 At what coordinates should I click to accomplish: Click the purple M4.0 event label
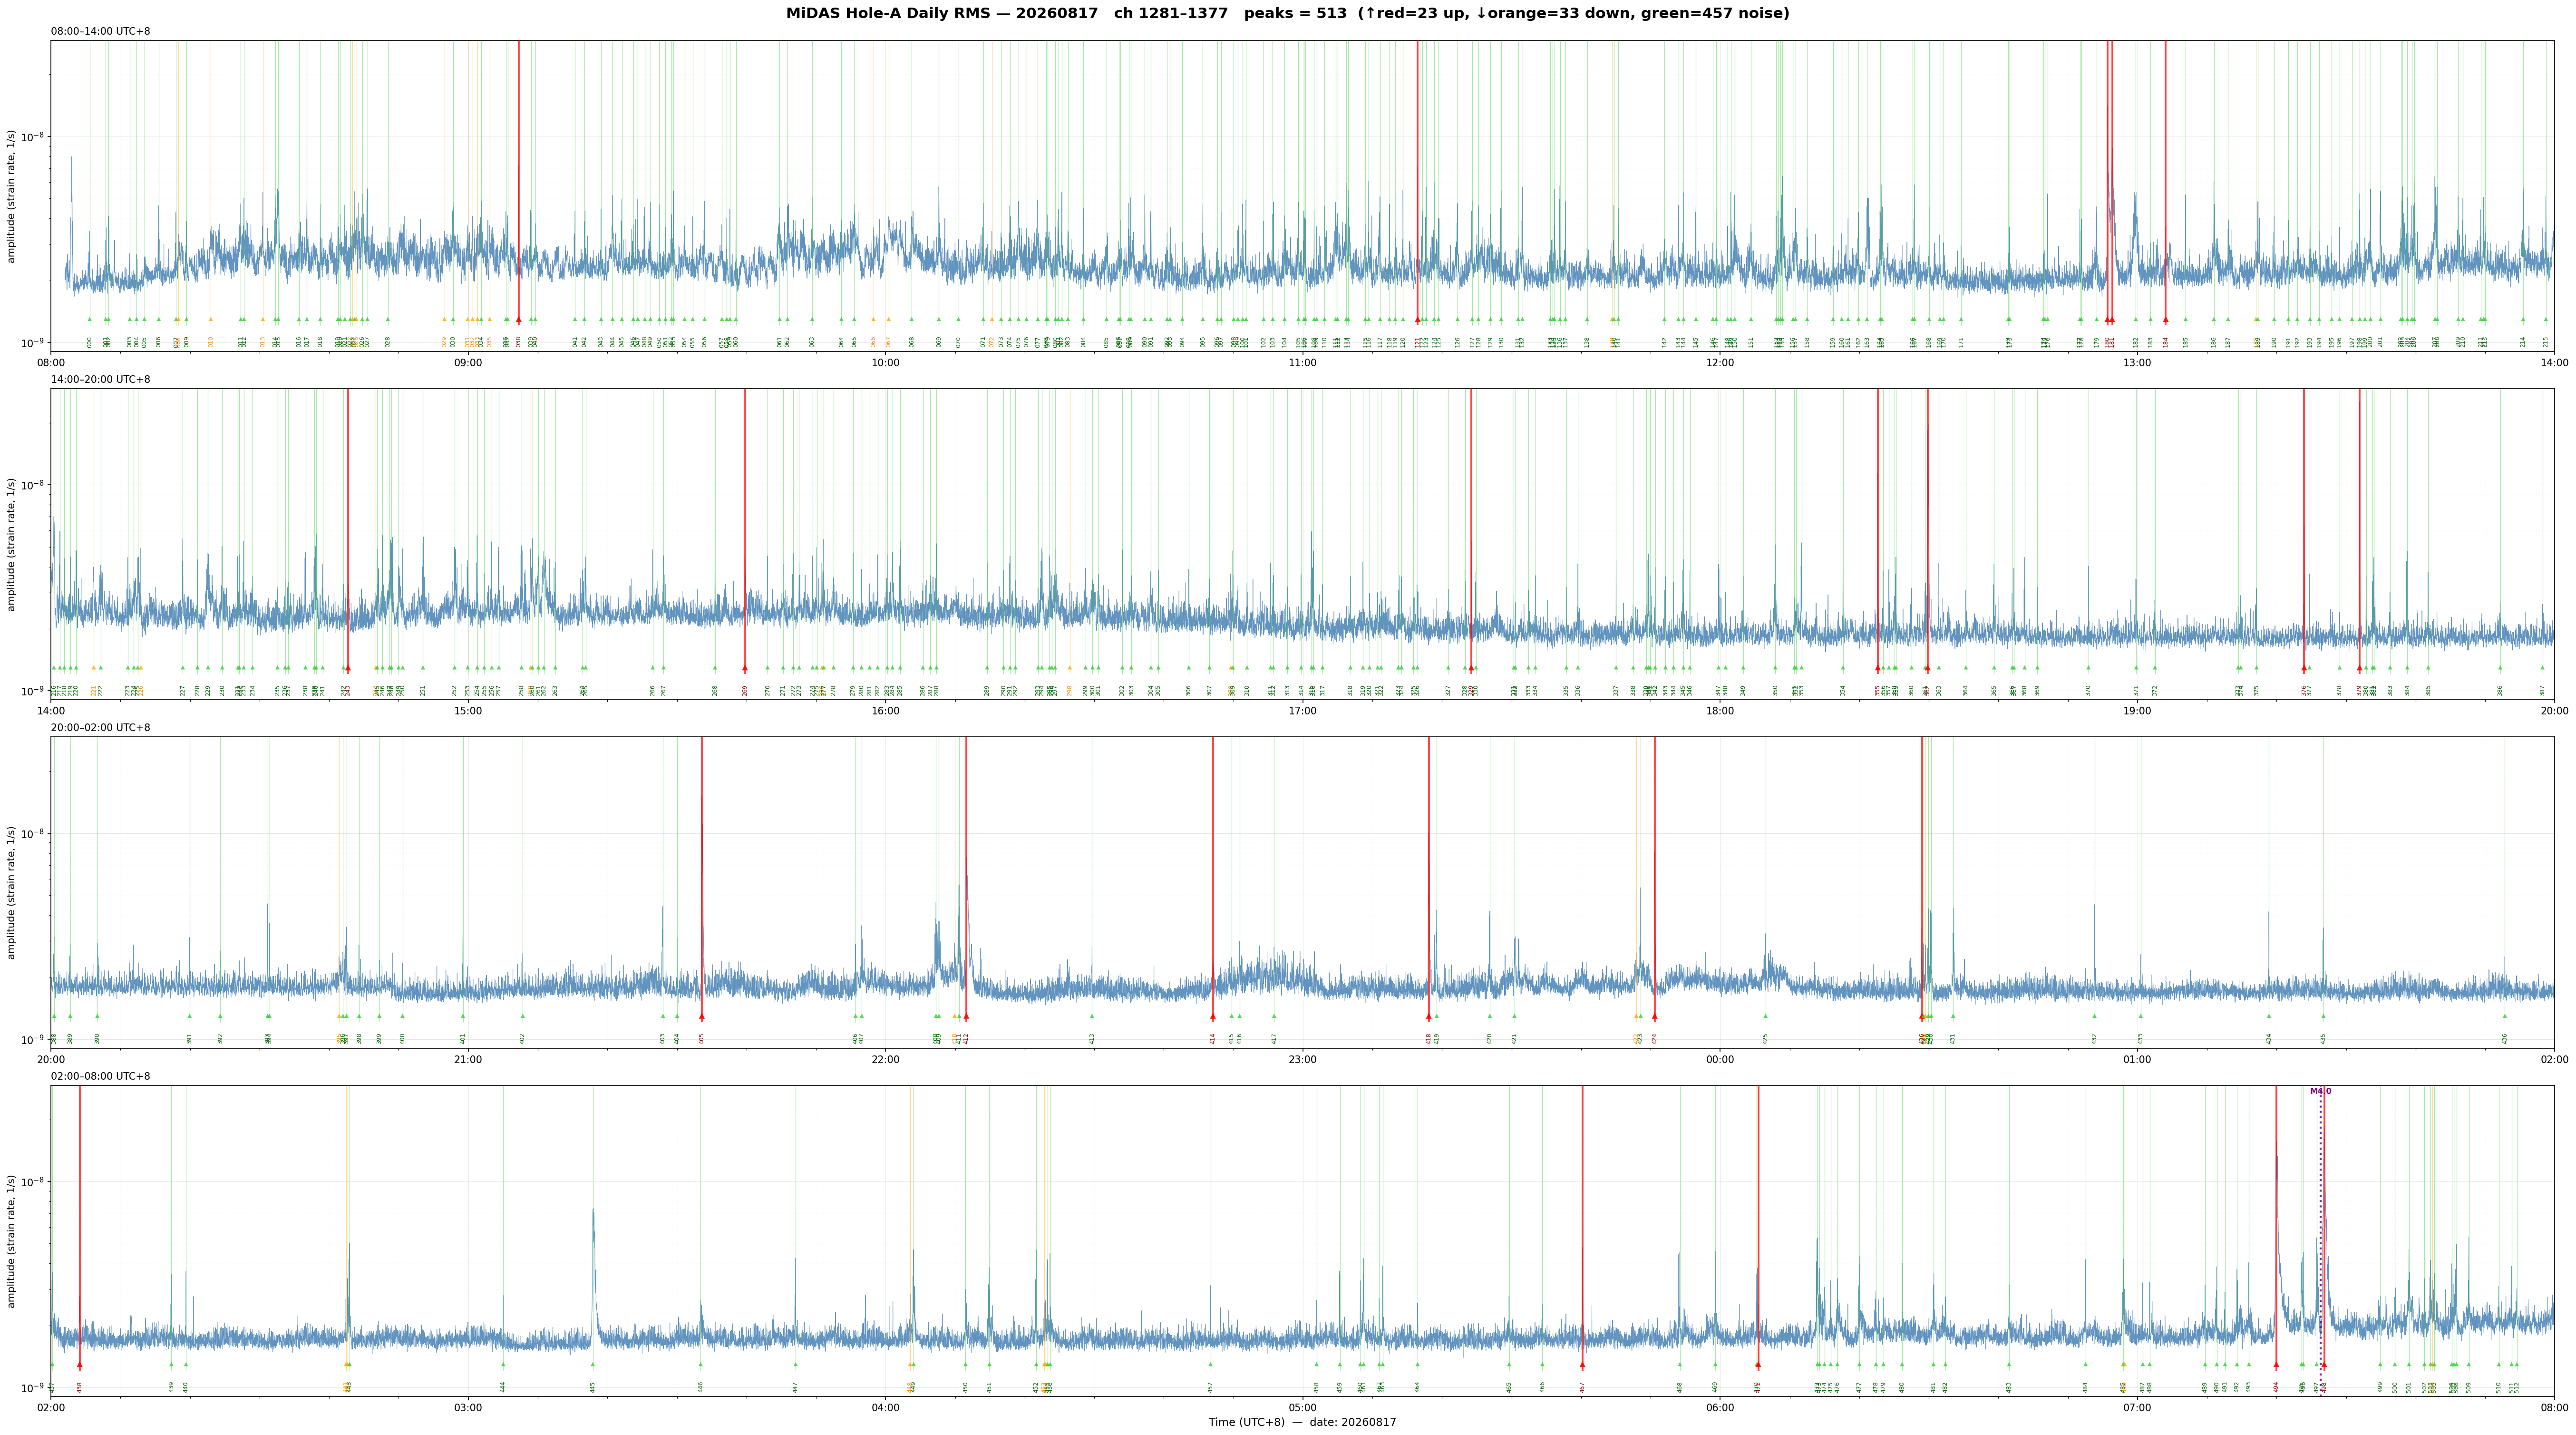point(2320,1091)
